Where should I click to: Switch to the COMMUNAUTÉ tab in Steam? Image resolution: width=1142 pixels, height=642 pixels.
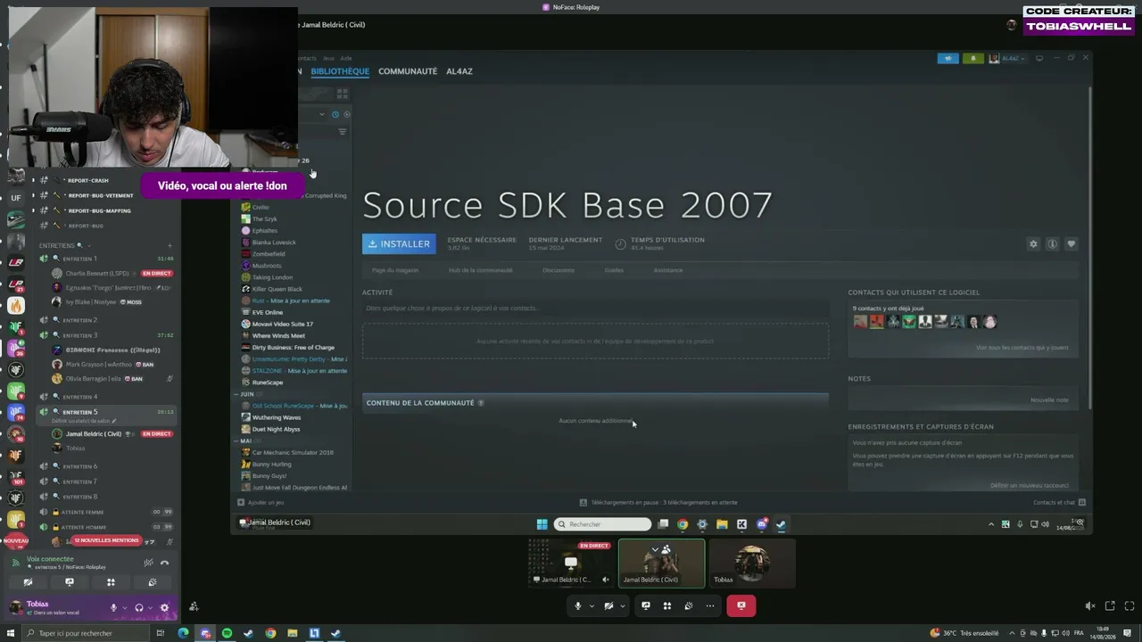408,71
